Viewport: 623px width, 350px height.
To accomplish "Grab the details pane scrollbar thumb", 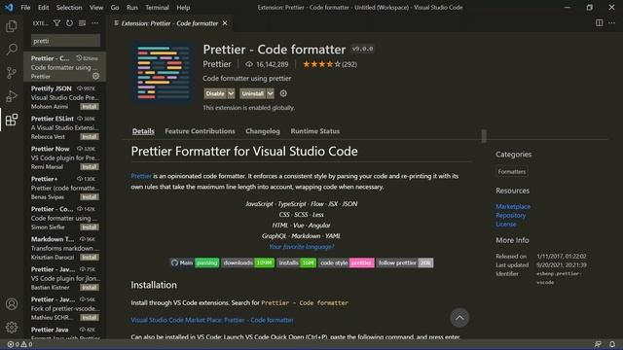I will click(x=484, y=136).
